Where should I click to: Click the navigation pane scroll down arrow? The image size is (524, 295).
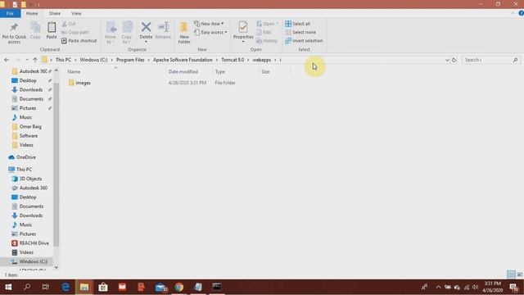pos(56,267)
